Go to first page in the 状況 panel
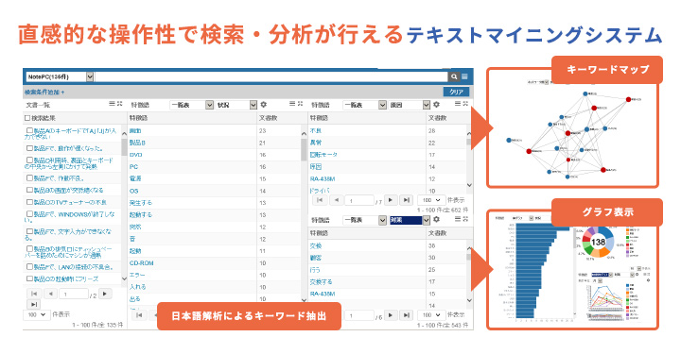The width and height of the screenshot is (681, 354). pyautogui.click(x=139, y=315)
